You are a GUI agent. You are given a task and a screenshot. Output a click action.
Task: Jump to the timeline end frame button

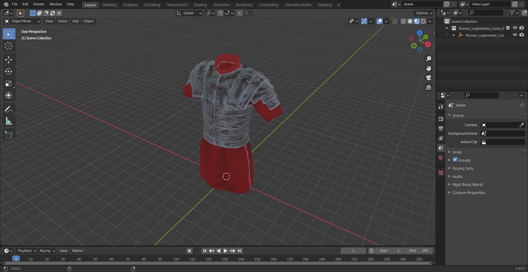(240, 251)
